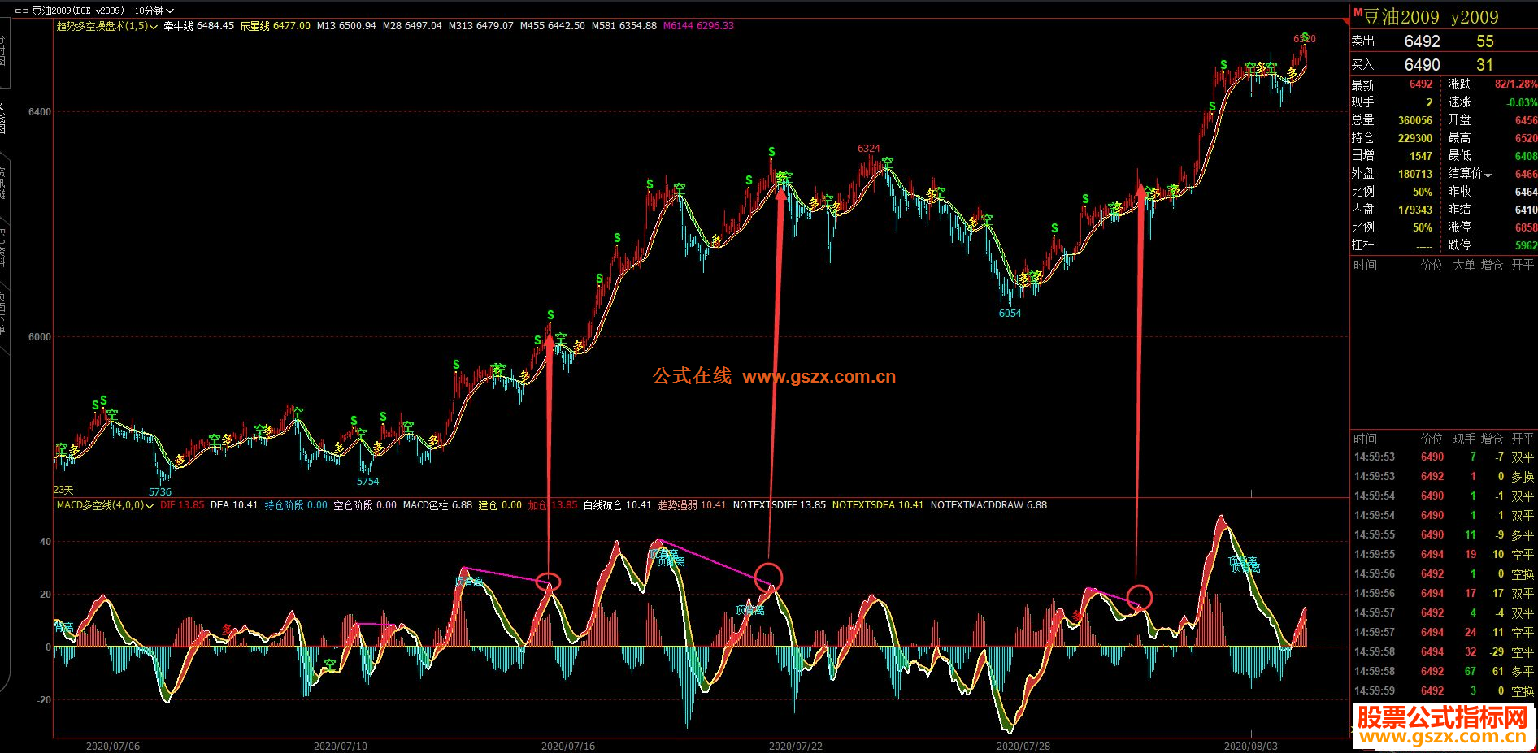Click the 买入 volume 31
The image size is (1538, 753).
1485,65
